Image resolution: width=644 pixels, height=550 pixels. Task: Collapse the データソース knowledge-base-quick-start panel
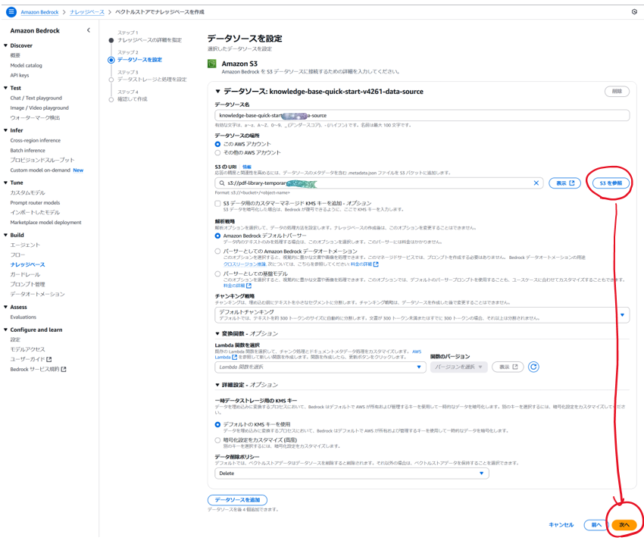pos(217,91)
